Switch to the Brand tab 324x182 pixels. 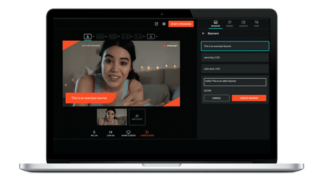coord(229,23)
